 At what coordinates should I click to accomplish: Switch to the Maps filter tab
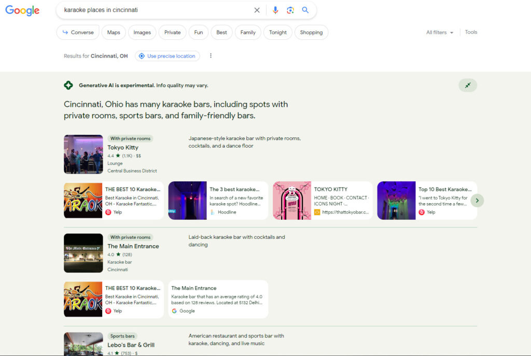[x=114, y=32]
